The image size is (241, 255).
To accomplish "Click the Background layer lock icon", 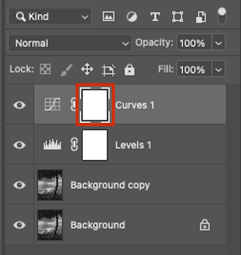I will [x=205, y=225].
